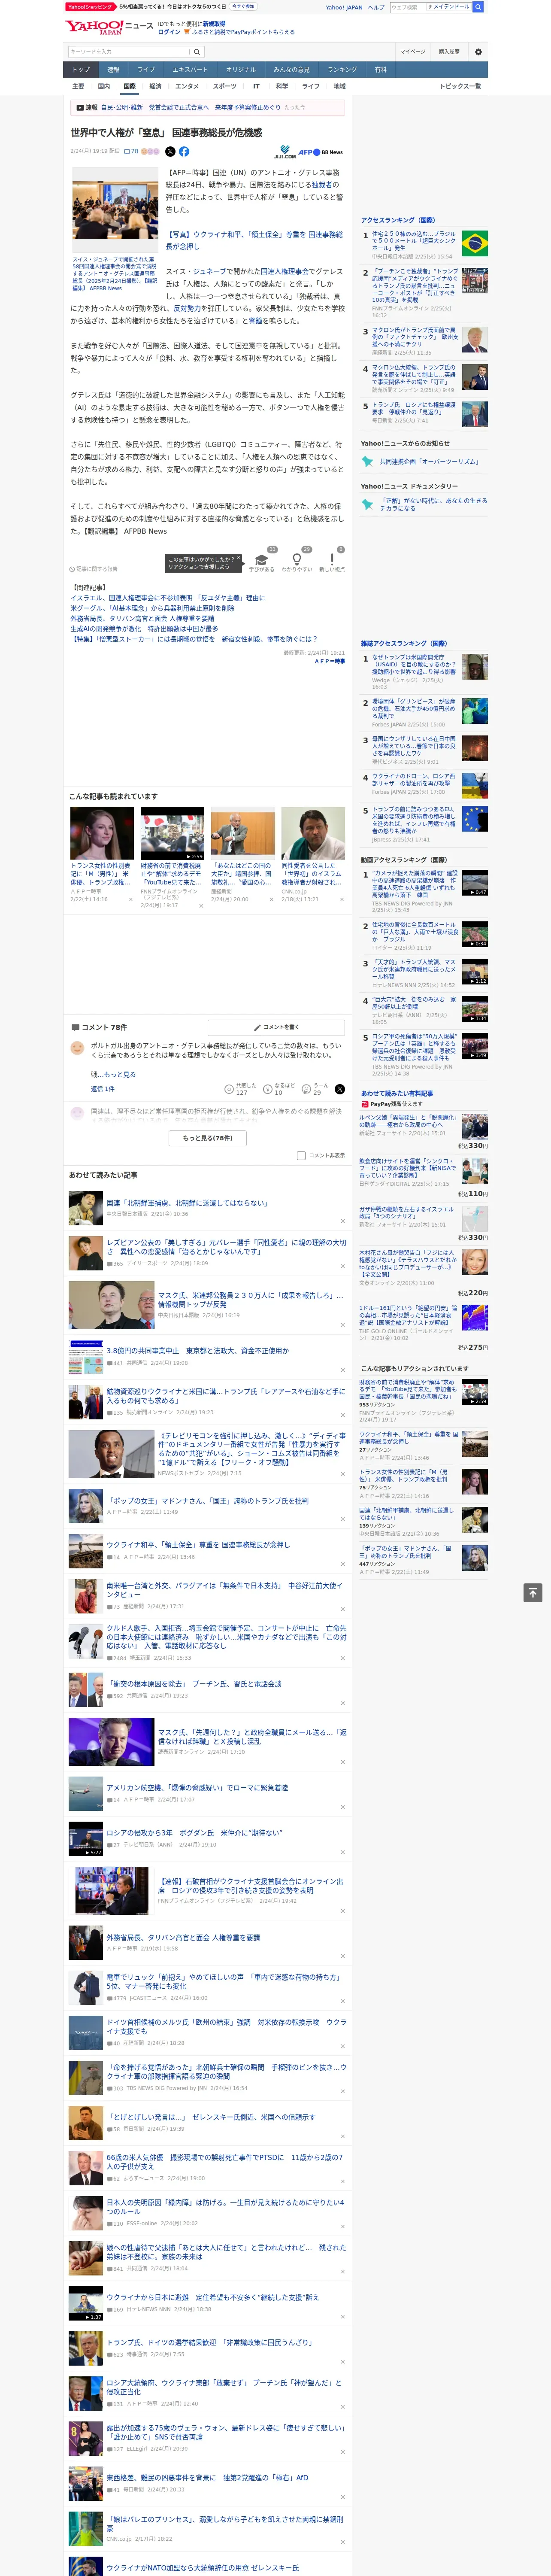The height and width of the screenshot is (2576, 551).
Task: Select the ランキング navigation tab
Action: pyautogui.click(x=342, y=70)
